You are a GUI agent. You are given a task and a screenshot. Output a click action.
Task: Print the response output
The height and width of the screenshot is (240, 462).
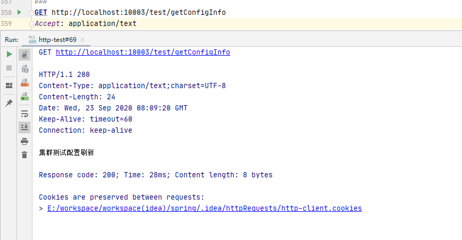tap(24, 141)
